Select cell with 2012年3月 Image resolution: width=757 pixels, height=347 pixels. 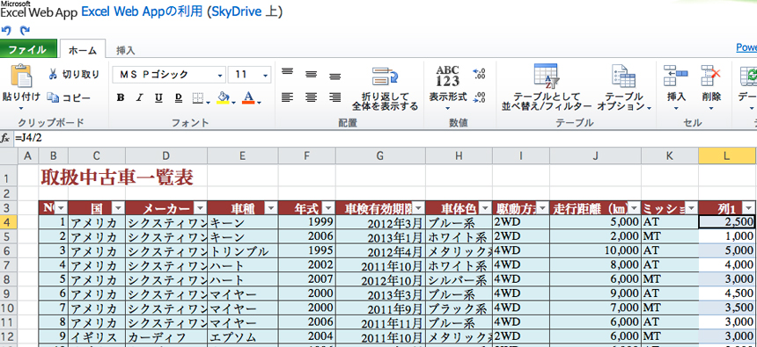380,222
